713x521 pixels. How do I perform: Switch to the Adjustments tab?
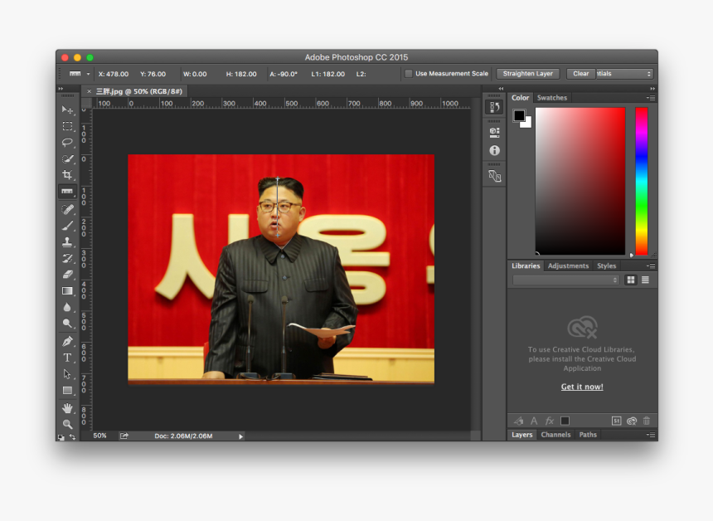coord(568,265)
